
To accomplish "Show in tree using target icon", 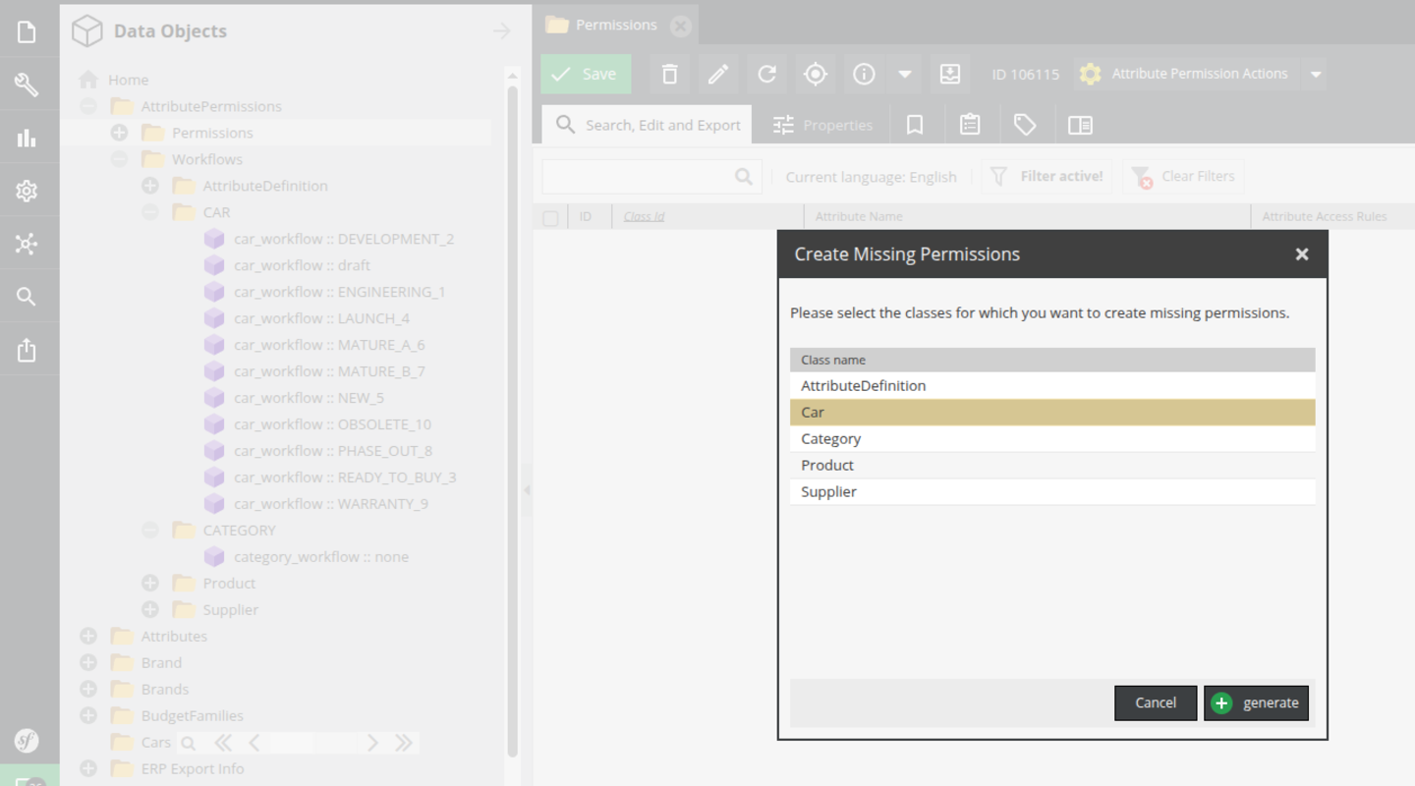I will point(815,74).
